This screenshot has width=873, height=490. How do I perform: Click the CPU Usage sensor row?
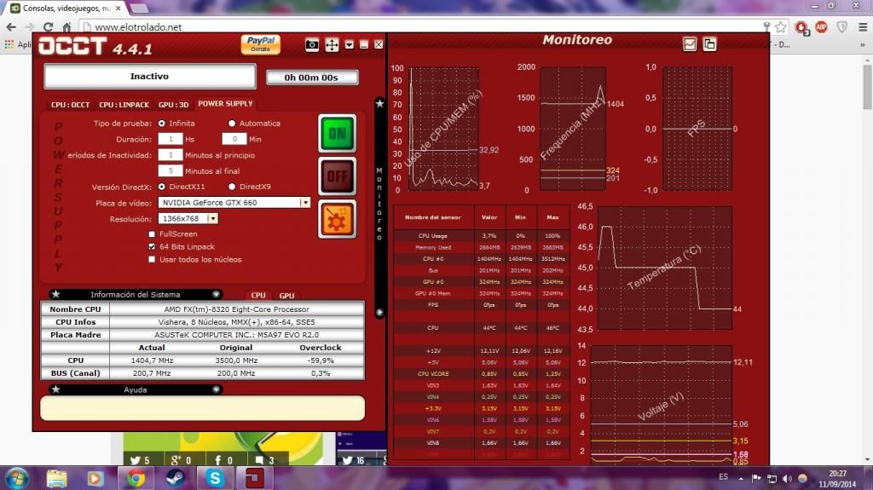[482, 235]
